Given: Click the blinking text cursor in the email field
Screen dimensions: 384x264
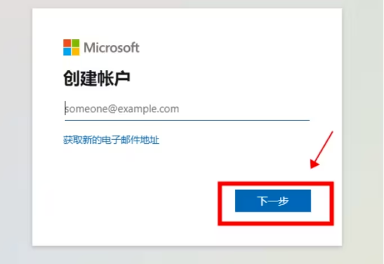Looking at the screenshot, I should point(65,108).
